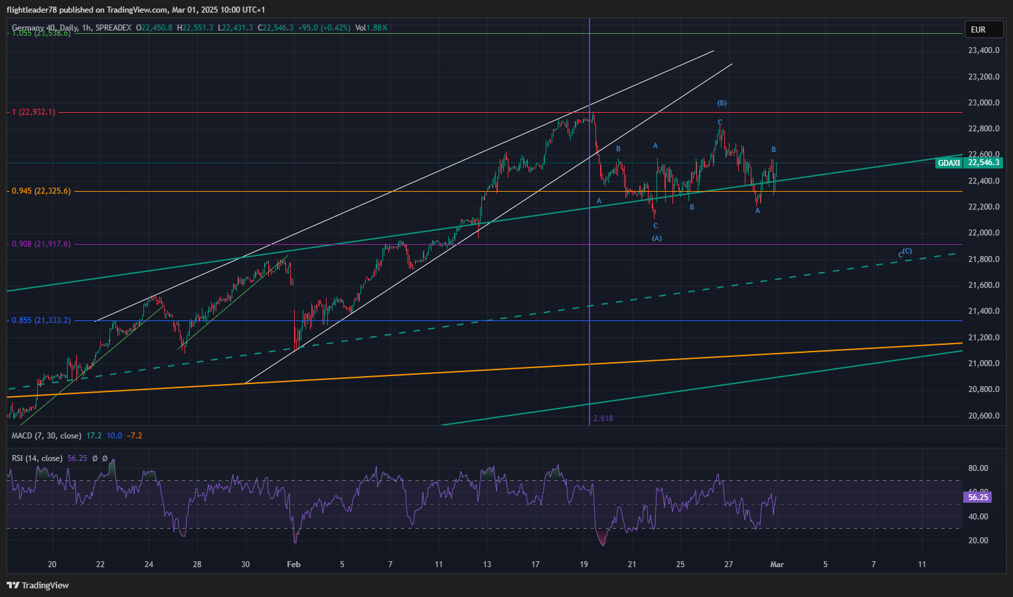This screenshot has height=597, width=1013.
Task: Click the Elliott wave (A) label
Action: pos(657,238)
